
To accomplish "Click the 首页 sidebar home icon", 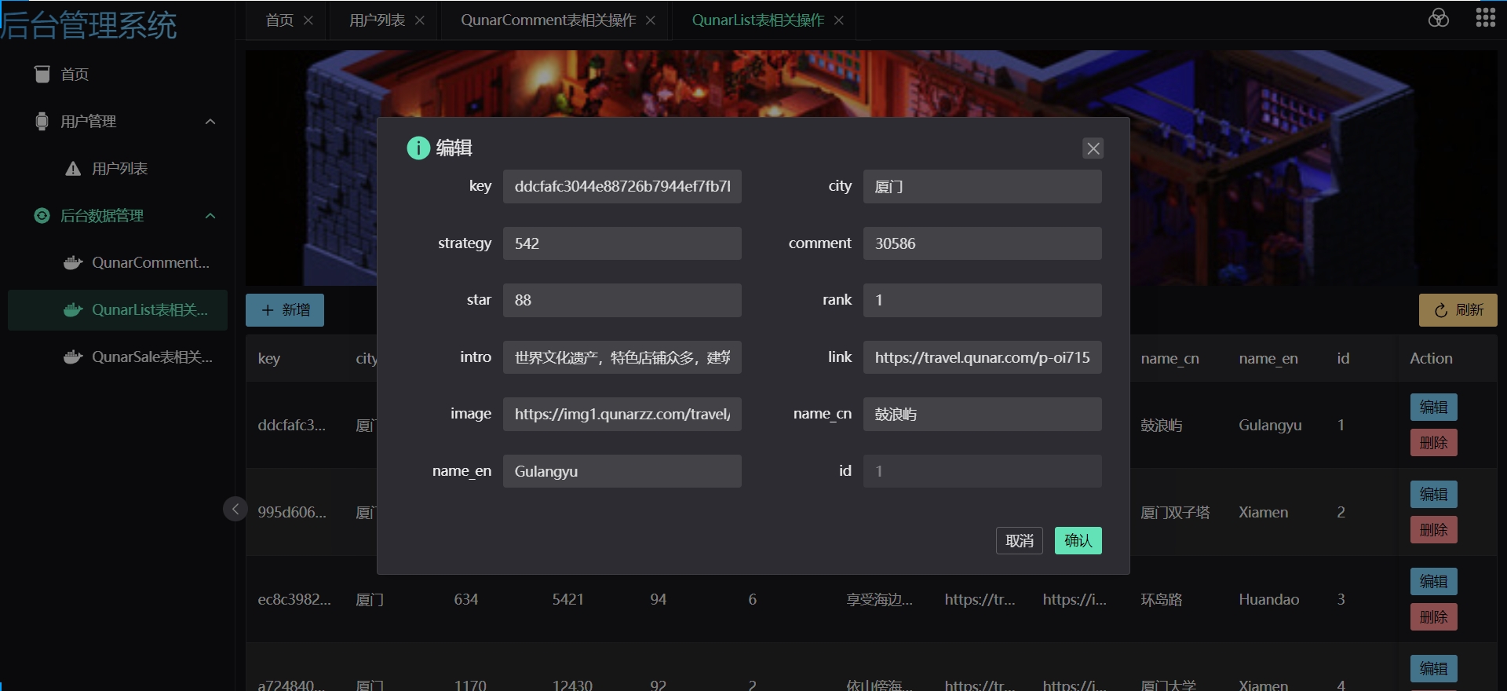I will coord(42,74).
